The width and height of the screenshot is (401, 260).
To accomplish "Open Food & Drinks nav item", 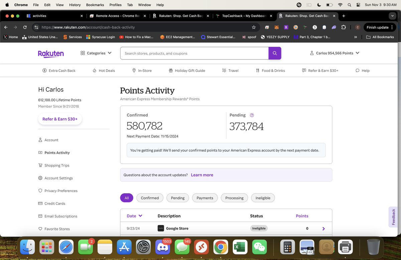I will coord(270,70).
